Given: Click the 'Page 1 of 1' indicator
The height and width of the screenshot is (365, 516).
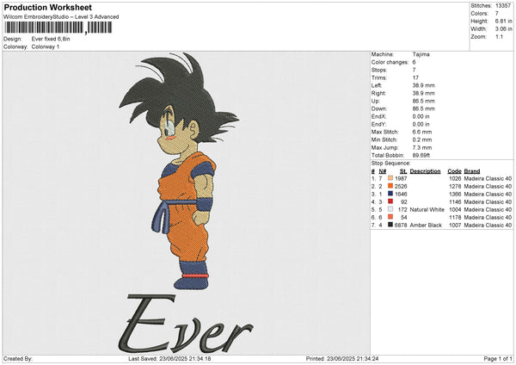Looking at the screenshot, I should [498, 358].
